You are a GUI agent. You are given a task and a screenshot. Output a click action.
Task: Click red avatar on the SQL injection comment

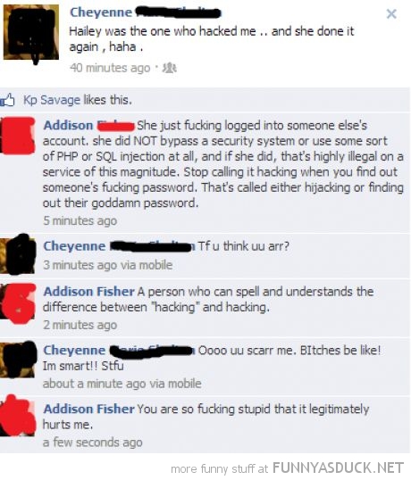click(18, 136)
